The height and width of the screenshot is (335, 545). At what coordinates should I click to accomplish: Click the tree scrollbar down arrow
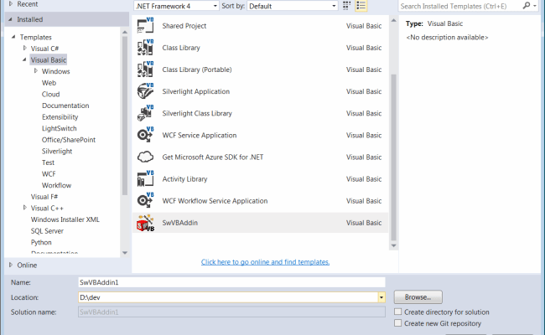click(125, 253)
